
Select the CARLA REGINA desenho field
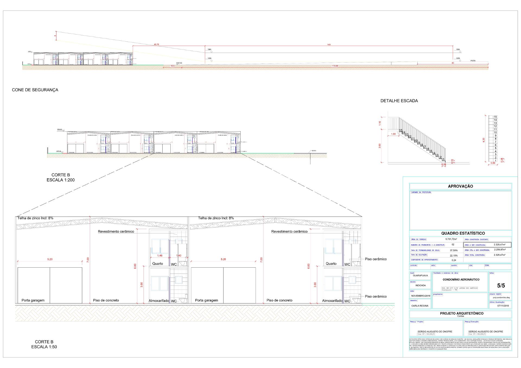pyautogui.click(x=420, y=306)
